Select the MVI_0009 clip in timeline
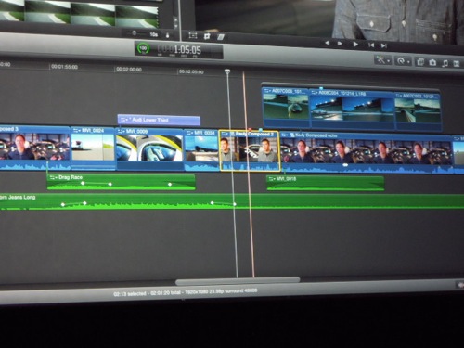Image resolution: width=464 pixels, height=348 pixels. (149, 149)
